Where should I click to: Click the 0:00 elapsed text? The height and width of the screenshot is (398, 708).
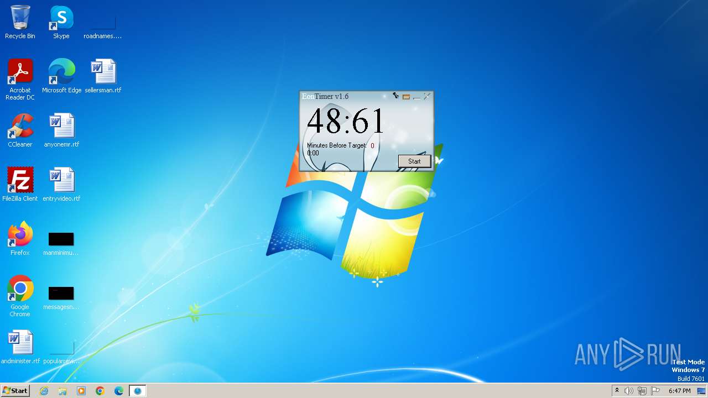pos(313,153)
